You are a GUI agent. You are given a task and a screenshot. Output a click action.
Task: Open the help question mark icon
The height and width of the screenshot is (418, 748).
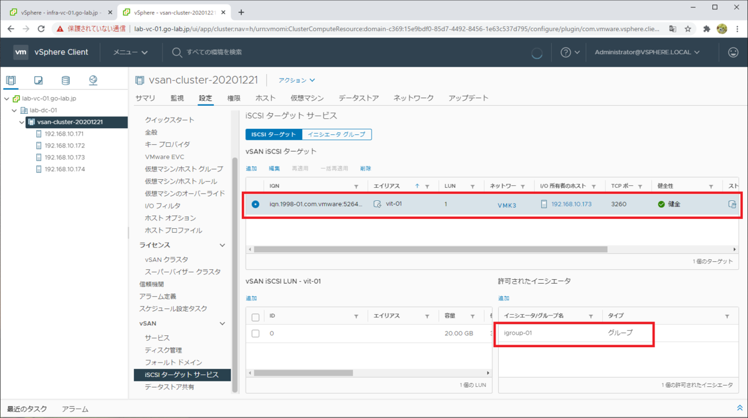coord(566,52)
